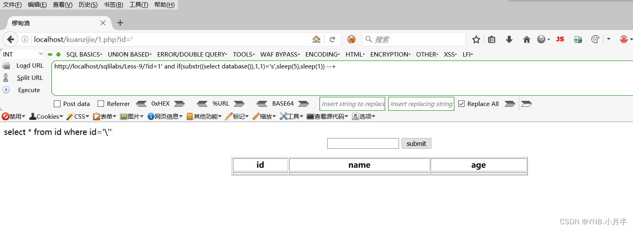Viewport: 633px width, 229px height.
Task: Focus the browser 搜索 search box
Action: pyautogui.click(x=414, y=39)
